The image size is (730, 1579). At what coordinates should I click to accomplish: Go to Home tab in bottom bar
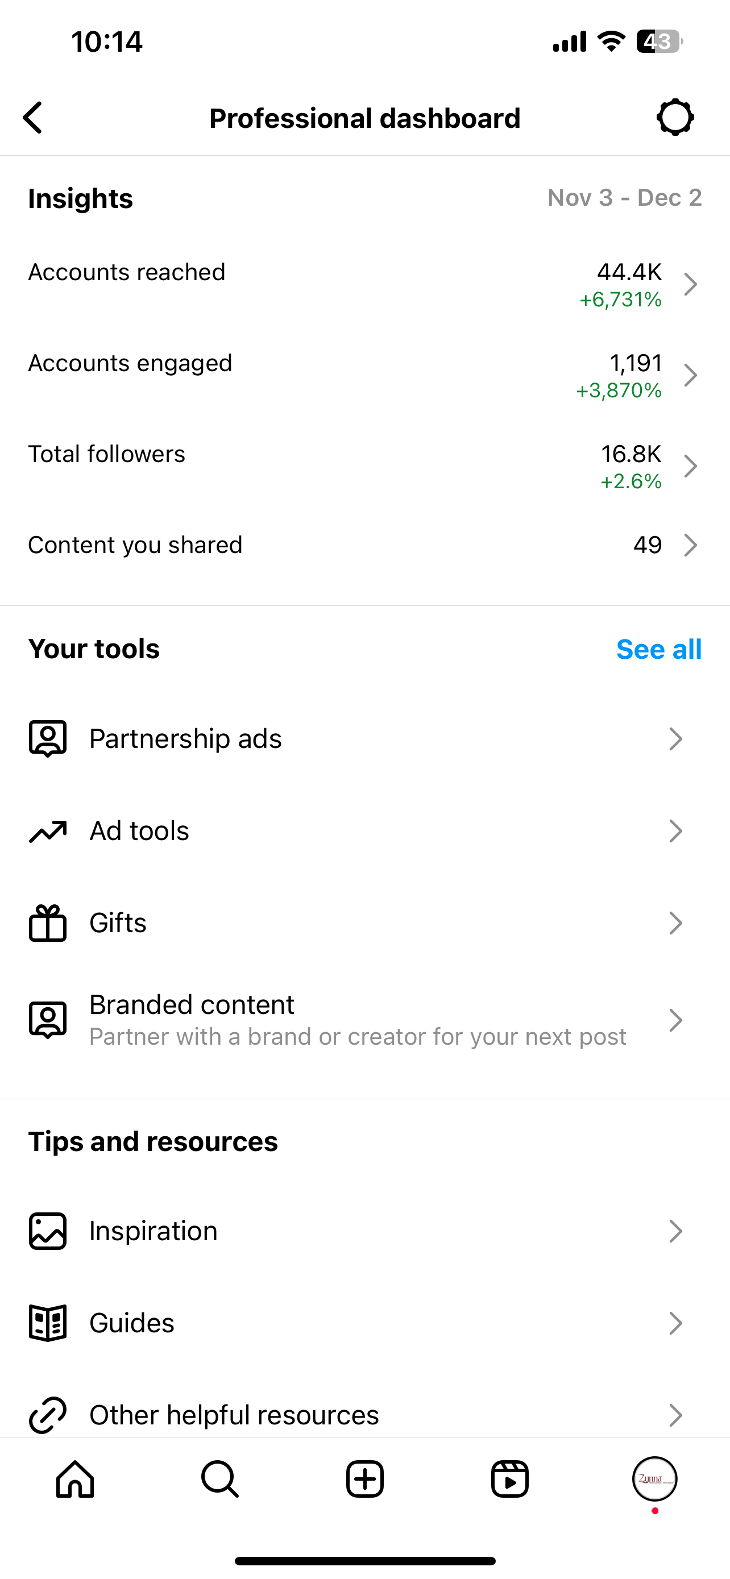click(x=75, y=1479)
